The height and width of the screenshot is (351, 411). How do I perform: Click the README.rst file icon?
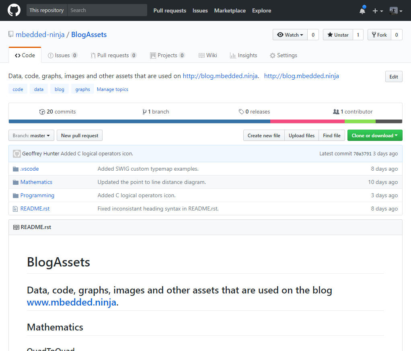click(16, 209)
